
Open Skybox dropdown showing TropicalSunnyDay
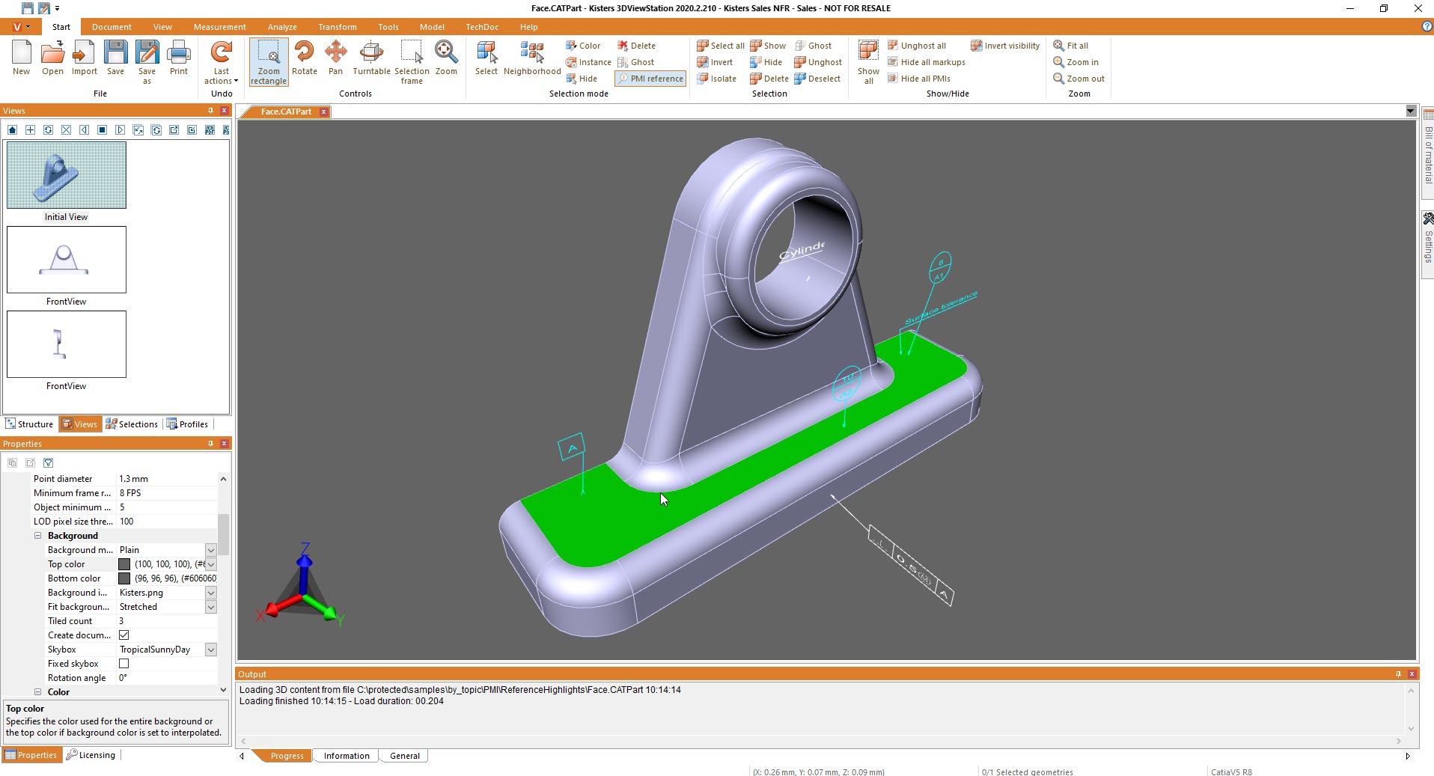coord(211,650)
